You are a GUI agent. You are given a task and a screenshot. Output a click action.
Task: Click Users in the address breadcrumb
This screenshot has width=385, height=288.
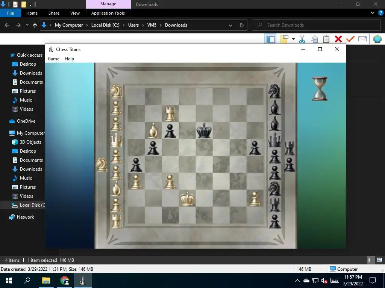pos(133,25)
